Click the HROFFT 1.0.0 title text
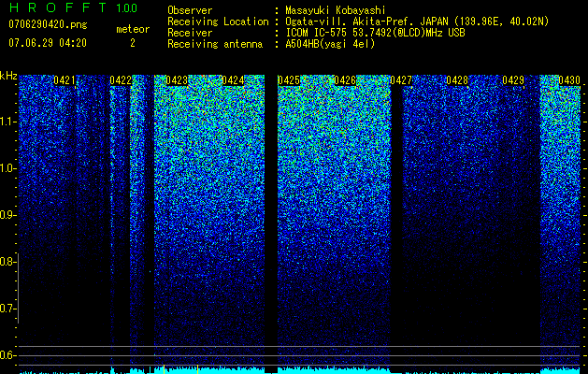This screenshot has height=374, width=588. coord(73,7)
